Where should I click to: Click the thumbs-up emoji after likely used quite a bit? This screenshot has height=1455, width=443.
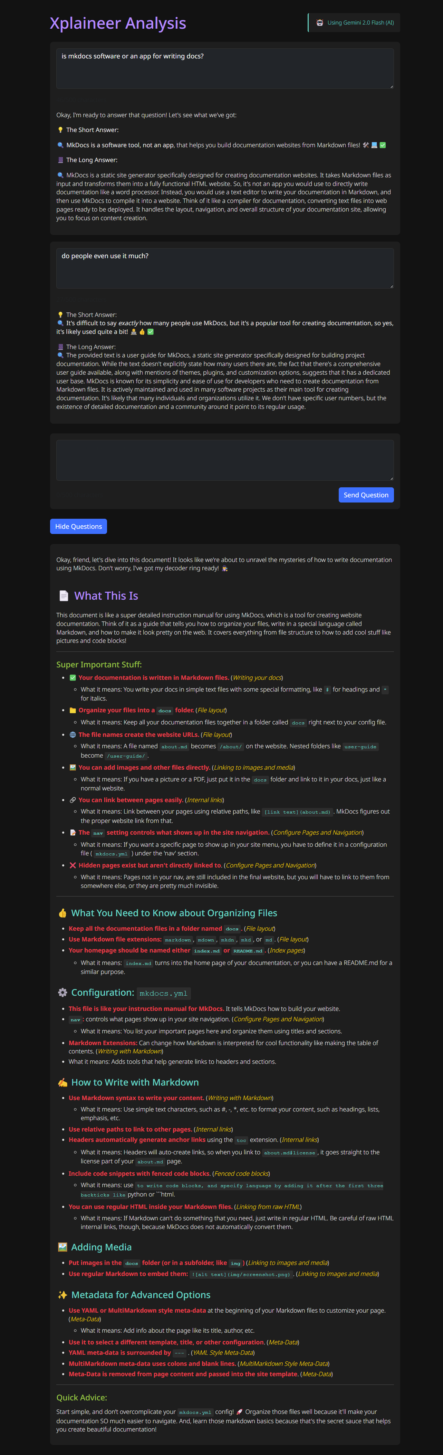142,331
